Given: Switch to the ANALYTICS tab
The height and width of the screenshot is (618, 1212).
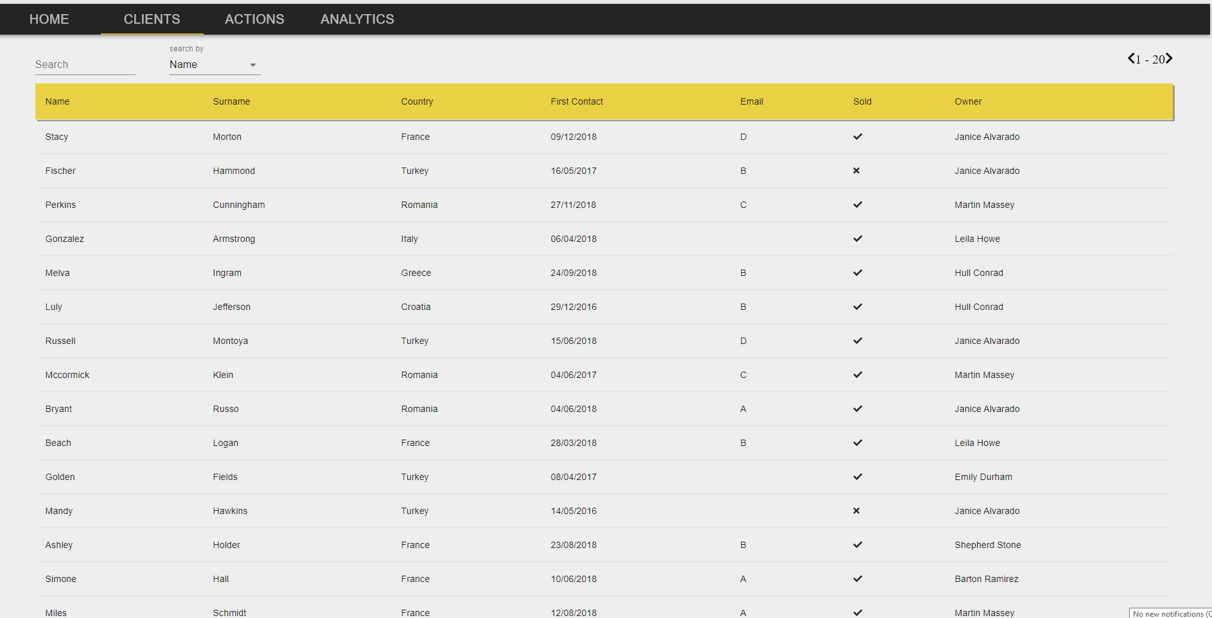Looking at the screenshot, I should coord(357,19).
